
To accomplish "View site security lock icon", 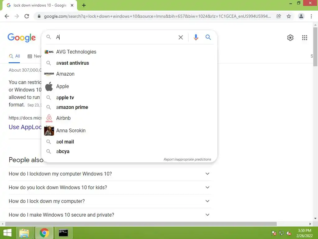I will (x=39, y=16).
